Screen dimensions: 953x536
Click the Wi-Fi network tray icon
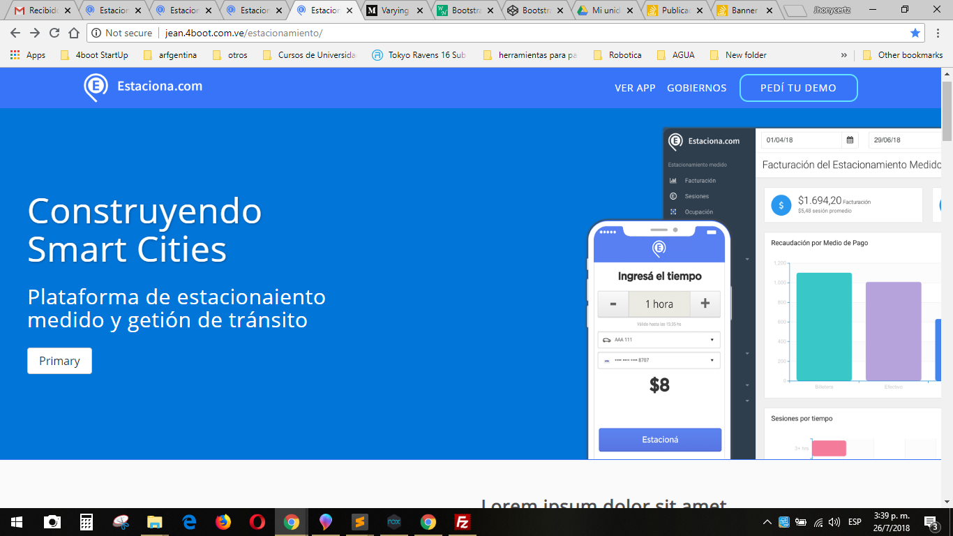point(818,522)
